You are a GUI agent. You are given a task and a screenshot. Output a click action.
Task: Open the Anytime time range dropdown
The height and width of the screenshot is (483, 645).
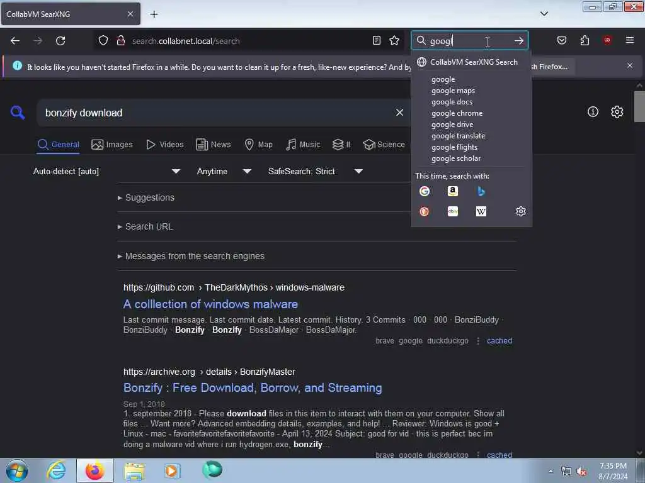224,171
